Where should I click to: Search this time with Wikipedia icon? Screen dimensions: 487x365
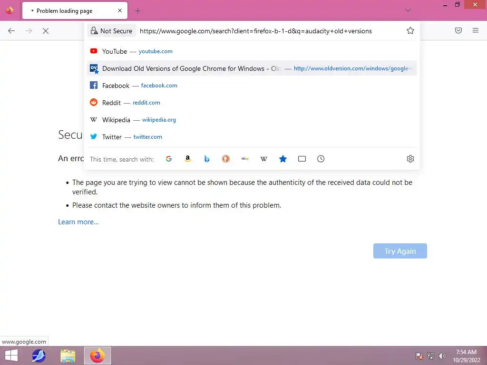(263, 159)
